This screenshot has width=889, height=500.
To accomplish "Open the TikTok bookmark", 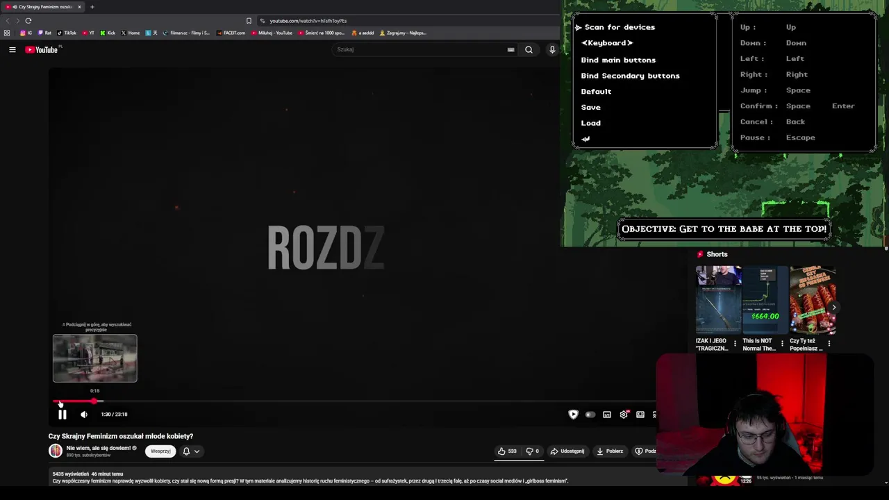I will (x=66, y=33).
